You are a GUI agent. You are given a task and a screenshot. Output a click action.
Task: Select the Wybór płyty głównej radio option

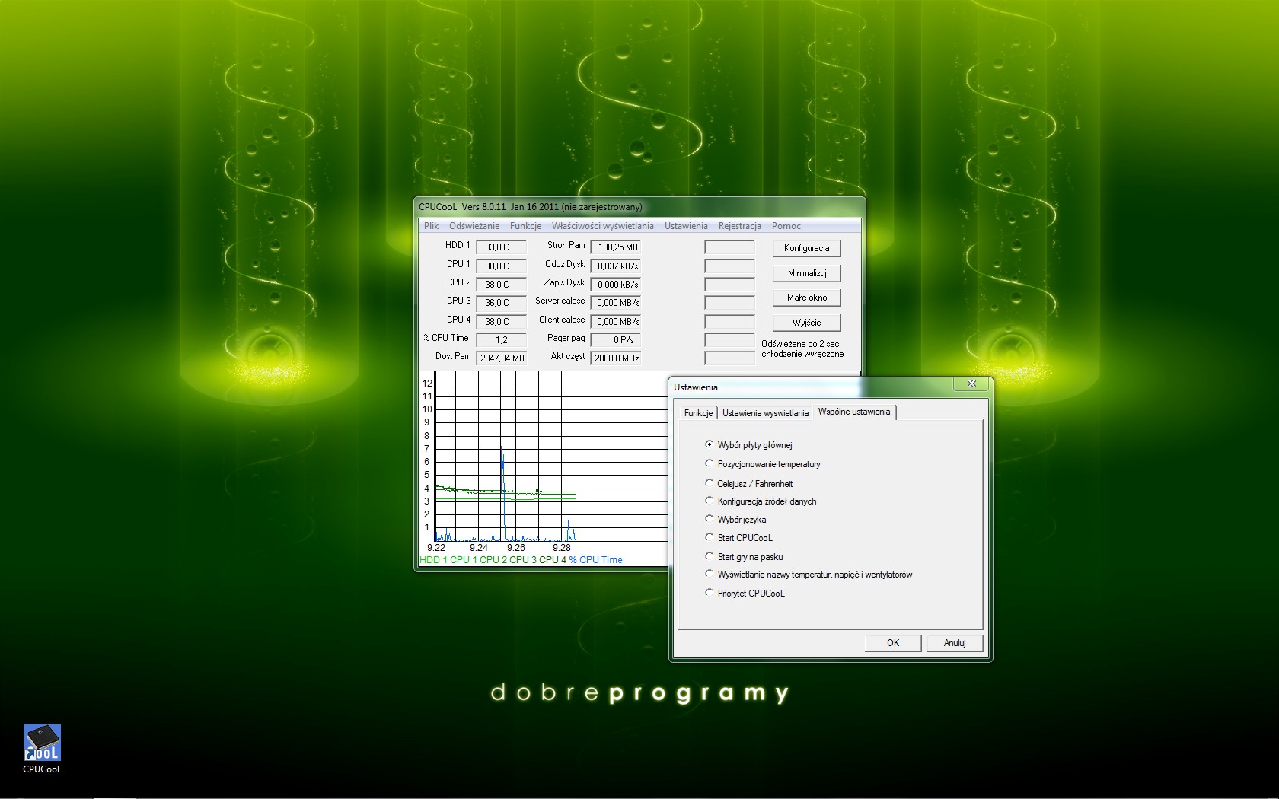(710, 444)
